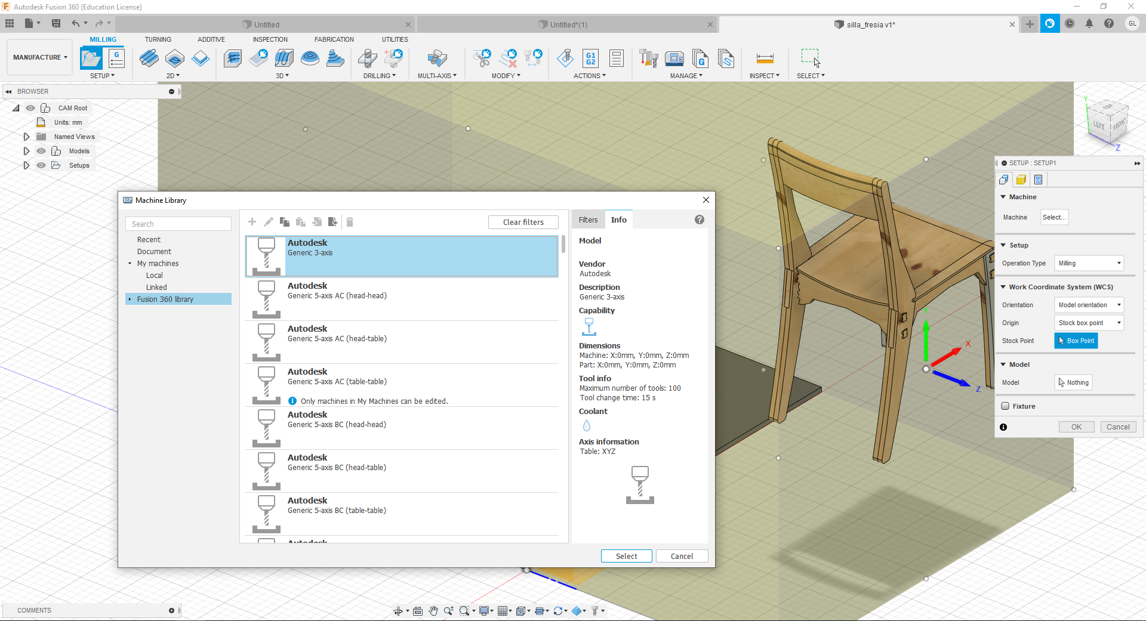Select the Face milling icon
This screenshot has width=1146, height=621.
[x=201, y=58]
